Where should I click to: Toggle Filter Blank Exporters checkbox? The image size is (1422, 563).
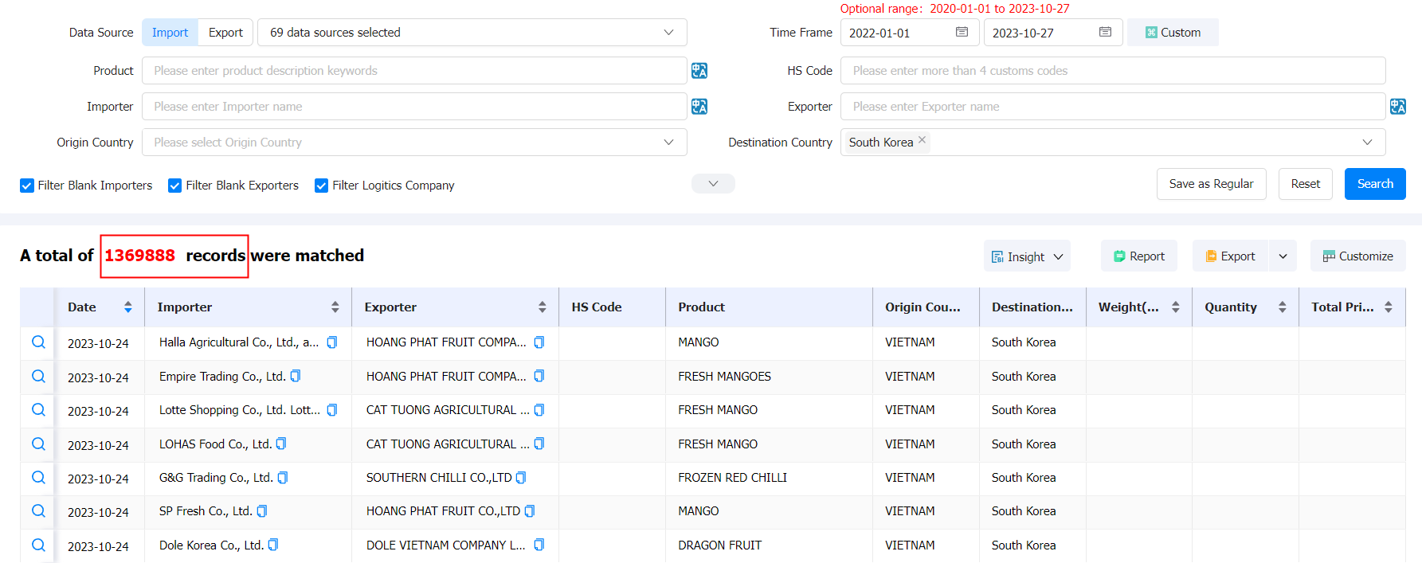click(x=175, y=186)
